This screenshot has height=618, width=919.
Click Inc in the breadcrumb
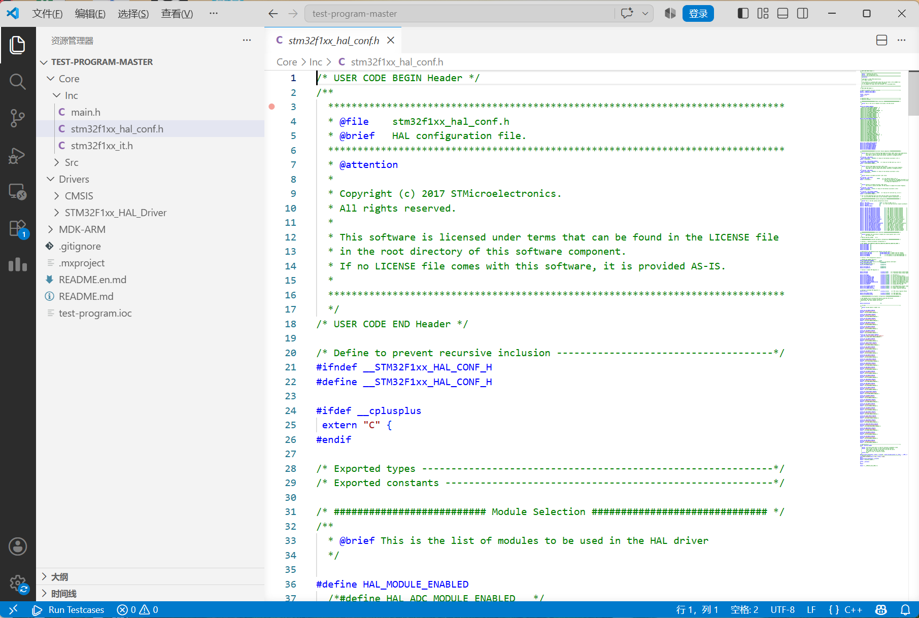click(x=316, y=62)
